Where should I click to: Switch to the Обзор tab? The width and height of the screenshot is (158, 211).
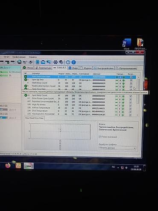(x=28, y=68)
